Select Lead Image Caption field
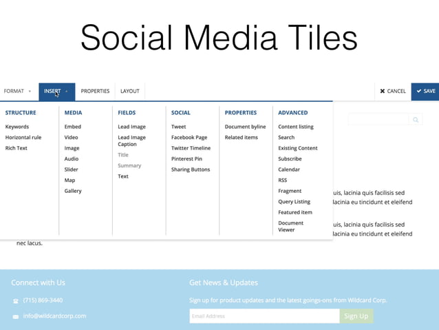Viewport: 439px width, 330px height. pyautogui.click(x=131, y=141)
